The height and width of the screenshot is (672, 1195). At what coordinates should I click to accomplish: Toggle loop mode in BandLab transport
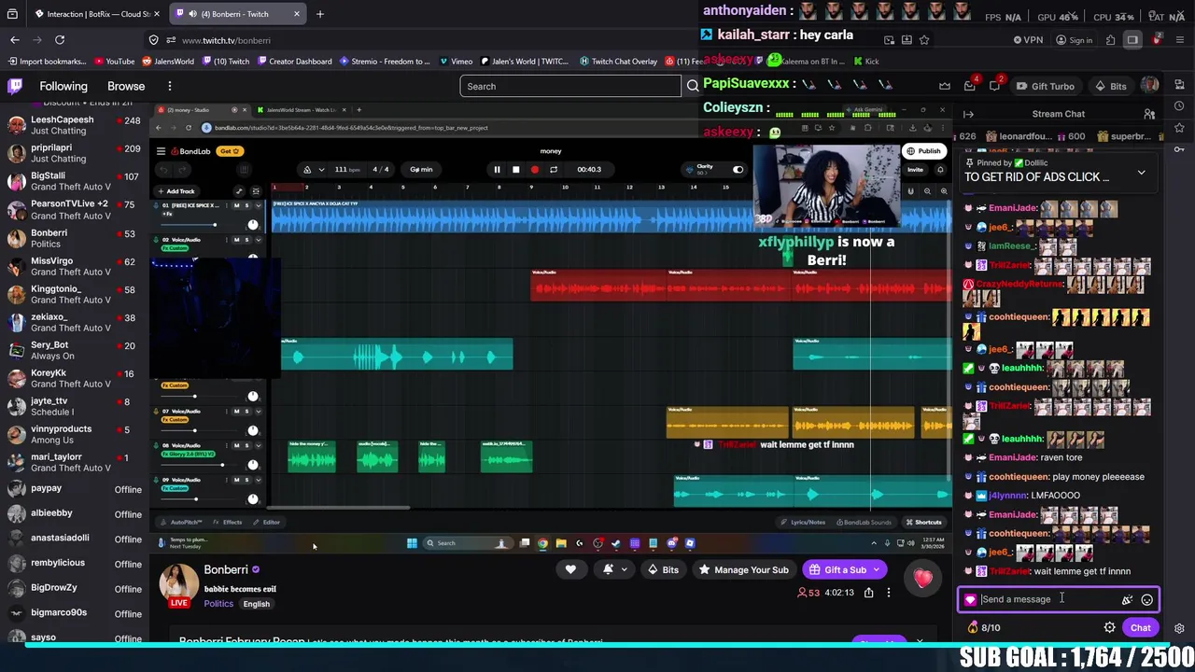[x=554, y=170]
